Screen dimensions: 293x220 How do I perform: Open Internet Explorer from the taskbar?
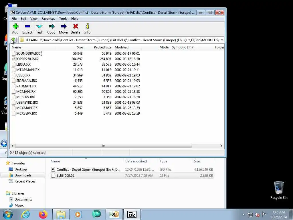click(x=25, y=214)
